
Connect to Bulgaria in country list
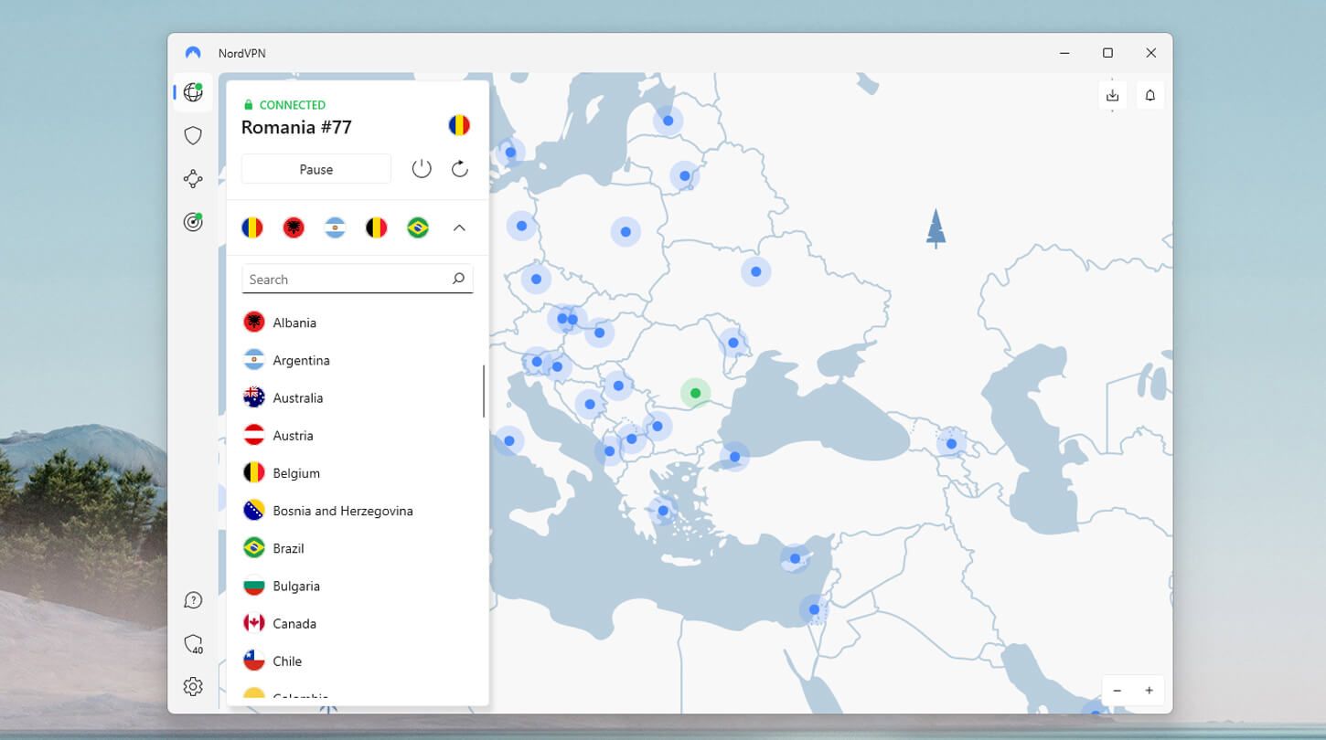tap(358, 586)
